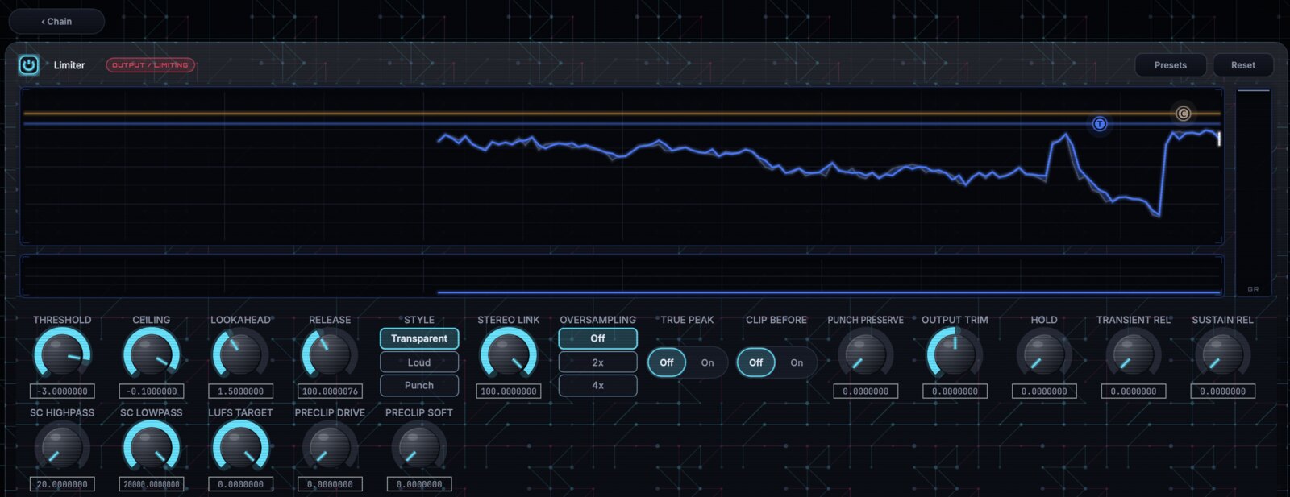Screen dimensions: 1290x497
Task: Toggle the Limiter power button
Action: pos(28,65)
